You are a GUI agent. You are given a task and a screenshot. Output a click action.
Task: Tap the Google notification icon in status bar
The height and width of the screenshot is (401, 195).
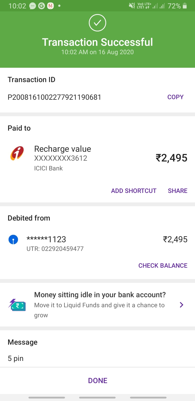coord(41,6)
